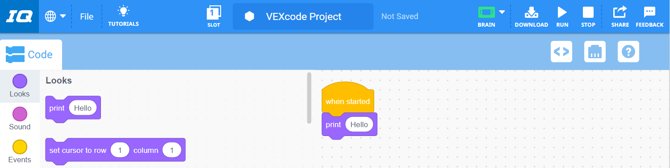Open the Help question mark panel
Viewport: 670px width, 168px height.
[628, 52]
